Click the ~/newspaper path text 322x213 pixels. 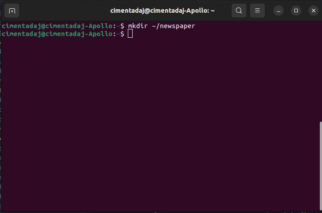[173, 26]
